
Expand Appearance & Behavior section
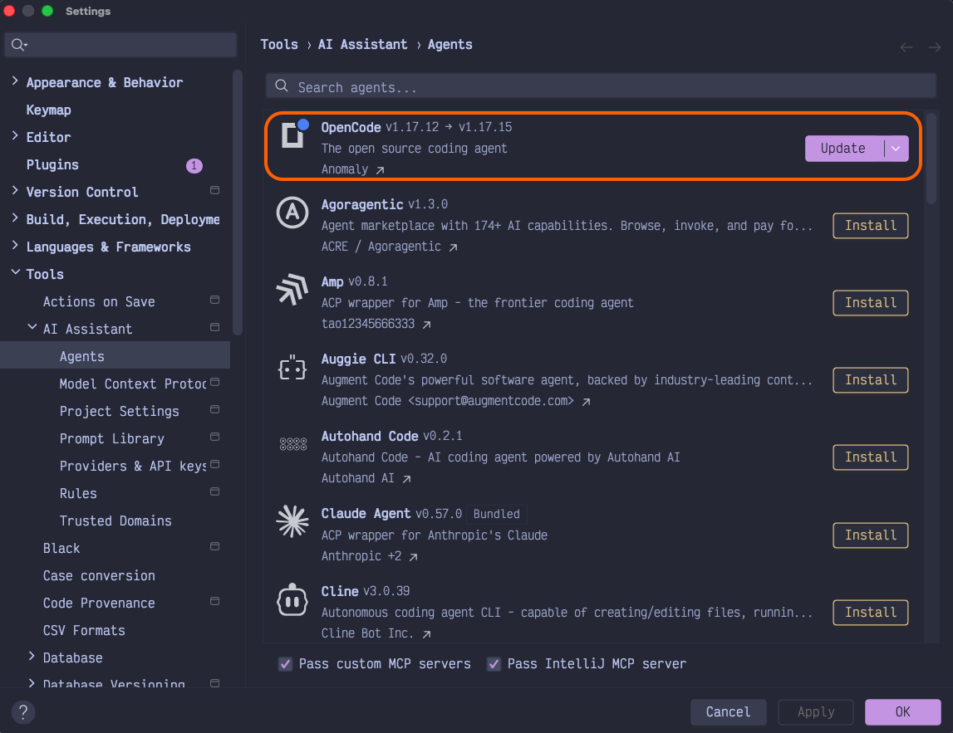[x=15, y=81]
